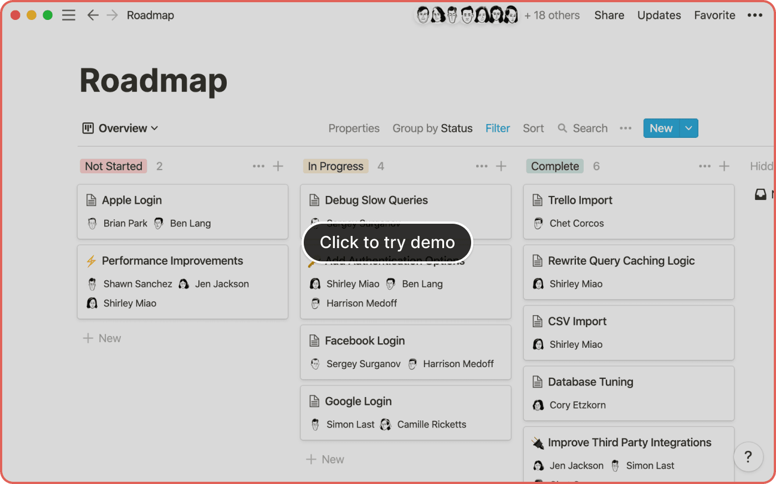
Task: Click the board view icon beside Overview
Action: point(88,128)
